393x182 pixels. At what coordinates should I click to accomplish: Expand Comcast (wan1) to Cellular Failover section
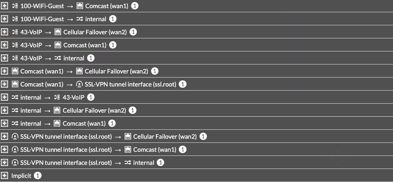[5, 71]
